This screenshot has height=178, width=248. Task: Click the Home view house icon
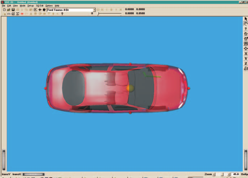click(245, 34)
